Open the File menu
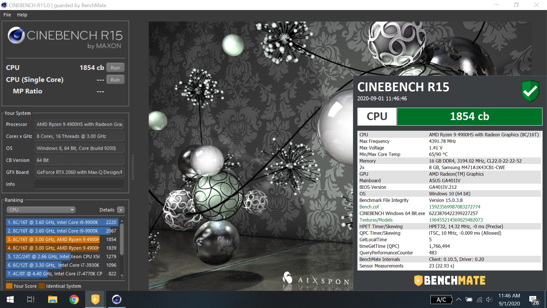The width and height of the screenshot is (547, 308). (7, 15)
